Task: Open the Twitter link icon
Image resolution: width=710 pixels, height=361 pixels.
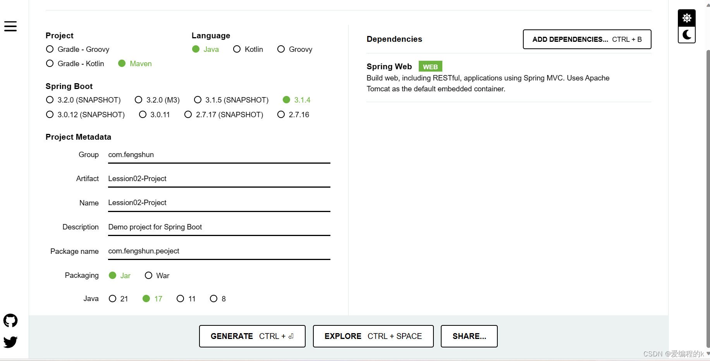Action: pos(10,342)
